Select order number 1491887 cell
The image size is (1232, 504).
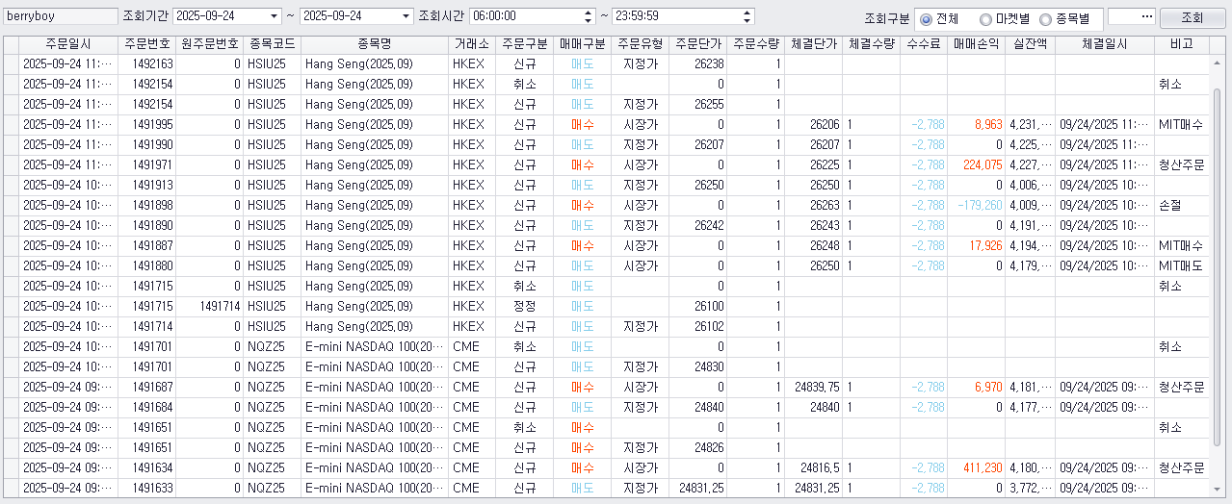point(147,245)
